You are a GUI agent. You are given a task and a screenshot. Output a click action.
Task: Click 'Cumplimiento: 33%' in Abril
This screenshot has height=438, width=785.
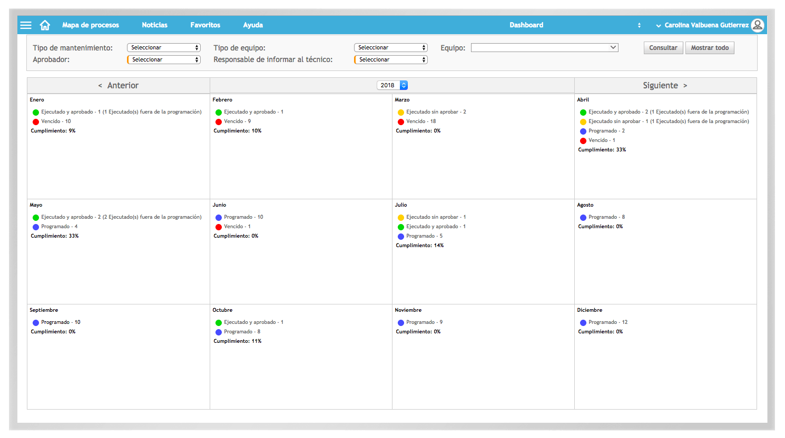coord(602,150)
